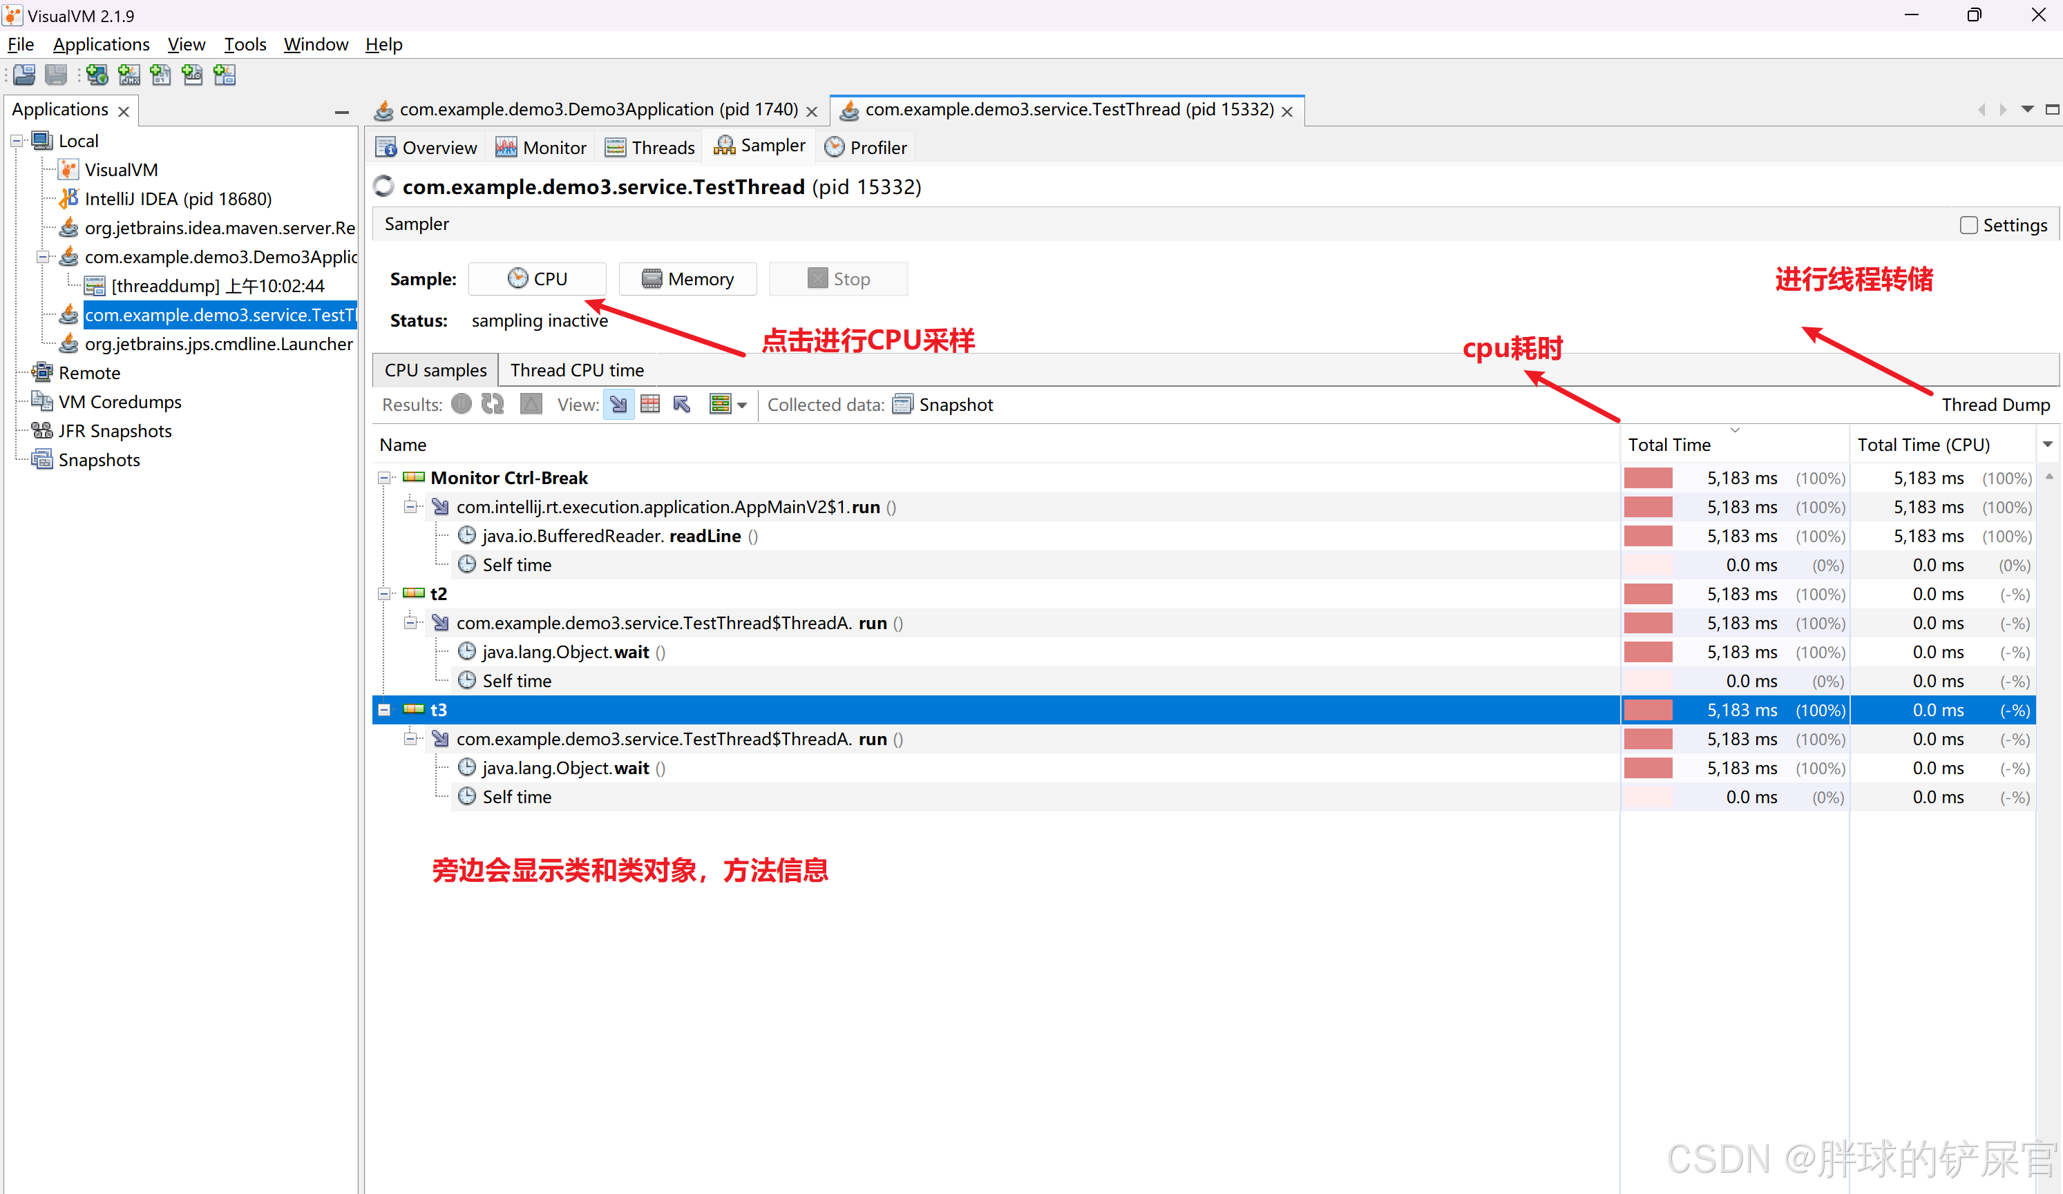2063x1194 pixels.
Task: Open the aggregation dropdown arrow beside View icons
Action: [742, 405]
